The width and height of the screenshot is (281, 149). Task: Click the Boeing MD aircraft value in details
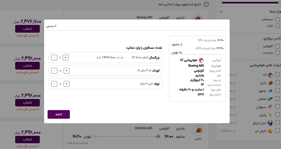point(196,66)
